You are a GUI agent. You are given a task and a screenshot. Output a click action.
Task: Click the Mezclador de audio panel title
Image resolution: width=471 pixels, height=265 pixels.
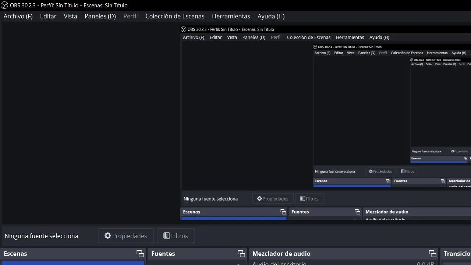point(281,254)
